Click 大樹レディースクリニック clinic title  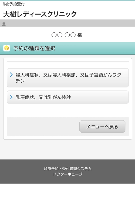40,14
